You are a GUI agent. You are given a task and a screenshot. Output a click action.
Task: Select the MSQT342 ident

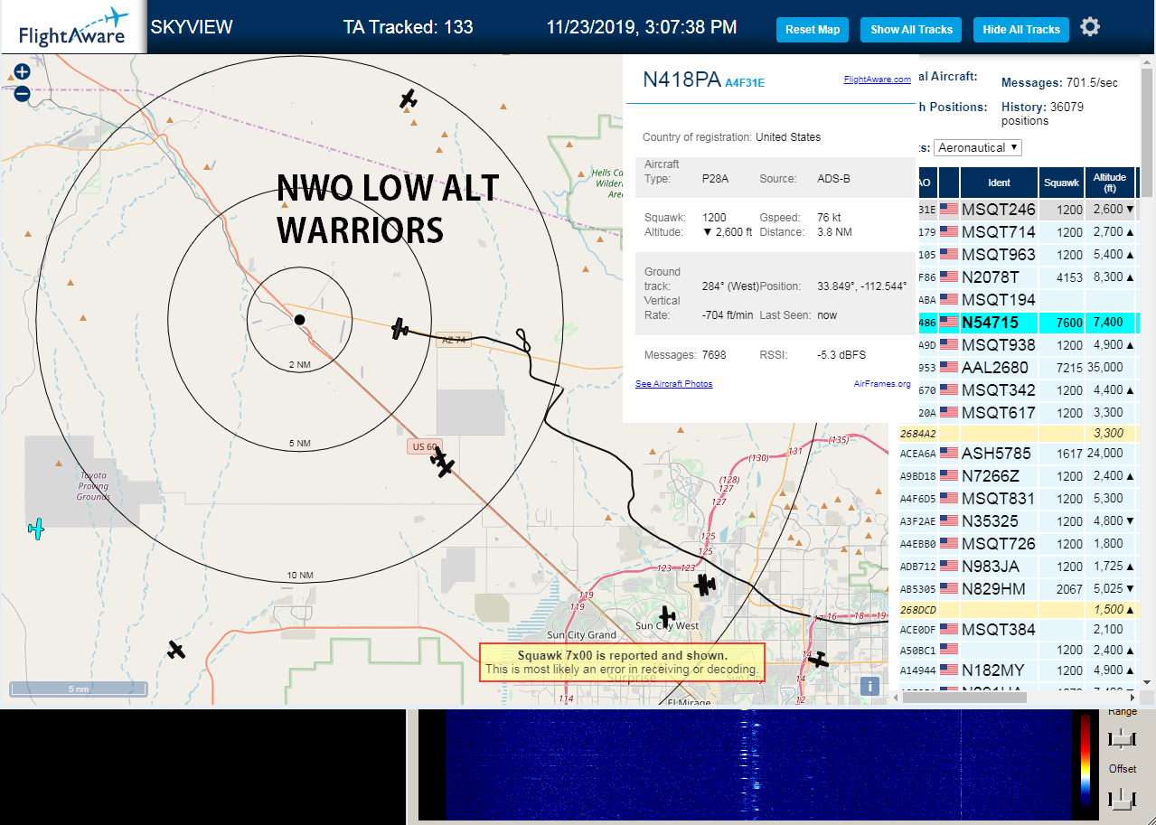999,390
